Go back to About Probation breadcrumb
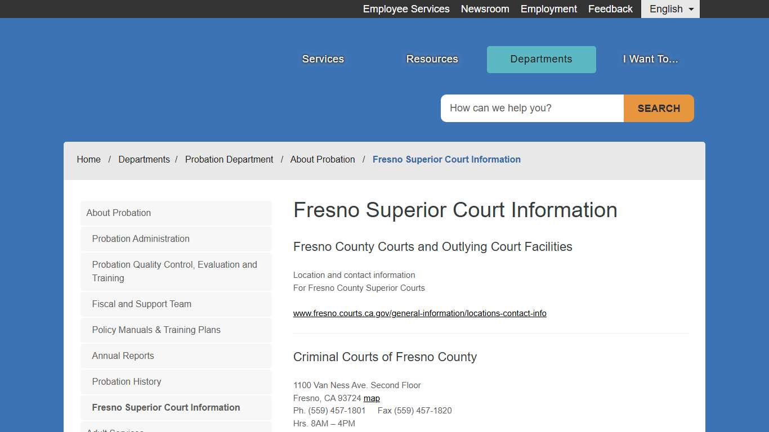This screenshot has width=769, height=432. [x=322, y=159]
